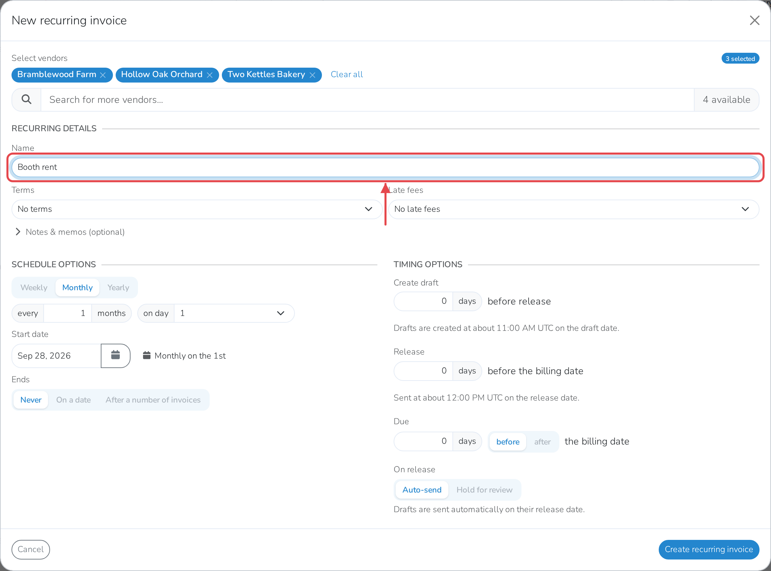Click Due days field
This screenshot has width=771, height=571.
coord(423,441)
